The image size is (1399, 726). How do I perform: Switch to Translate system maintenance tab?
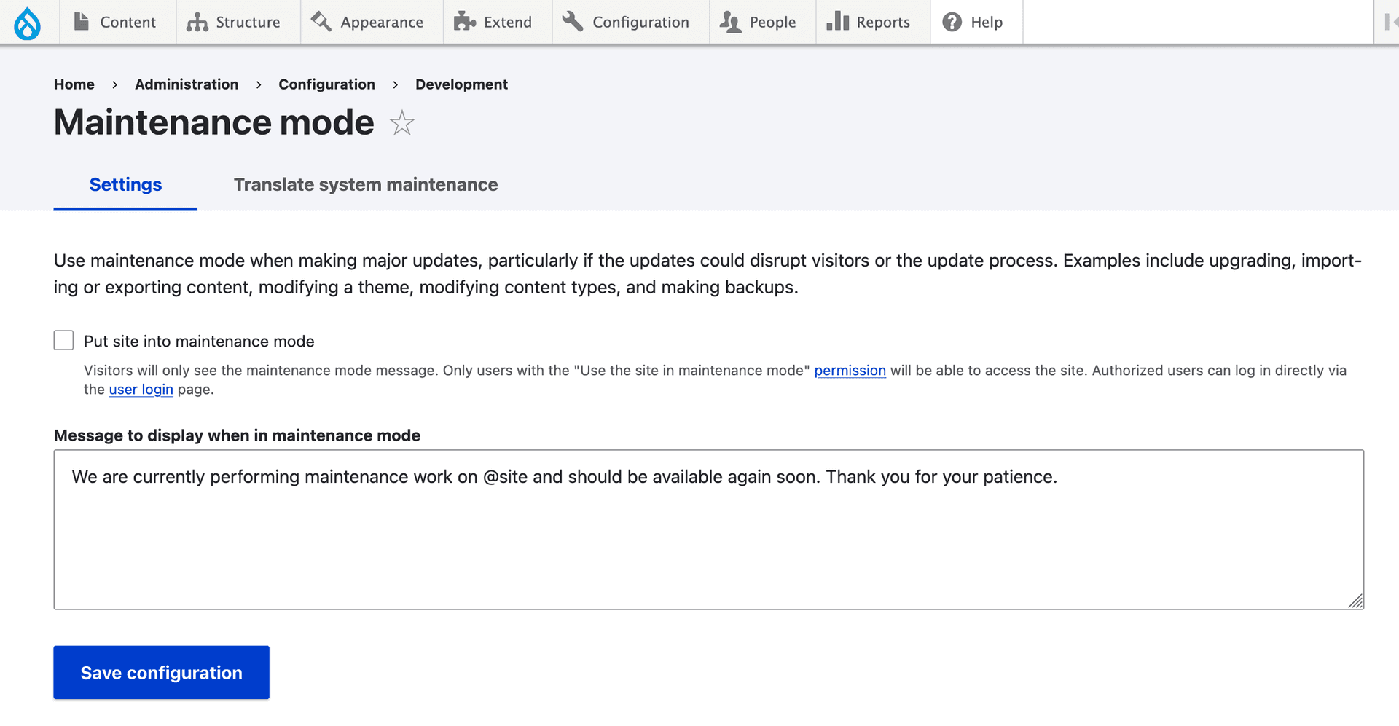(x=366, y=185)
